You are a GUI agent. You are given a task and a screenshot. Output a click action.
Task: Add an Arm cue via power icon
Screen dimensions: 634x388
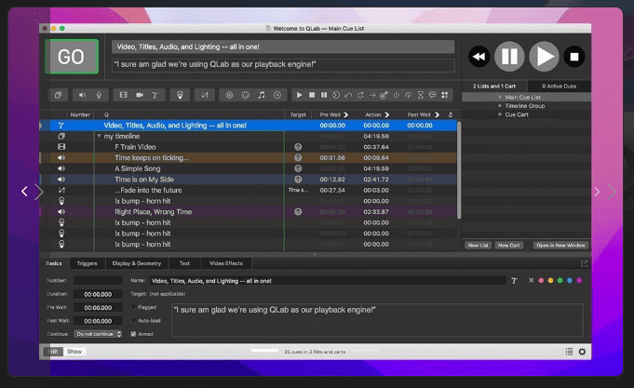coord(397,95)
